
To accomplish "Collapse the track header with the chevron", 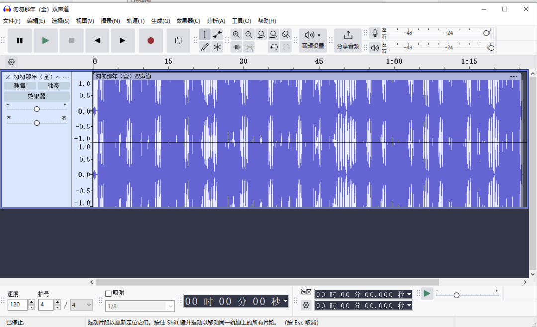I will click(58, 76).
